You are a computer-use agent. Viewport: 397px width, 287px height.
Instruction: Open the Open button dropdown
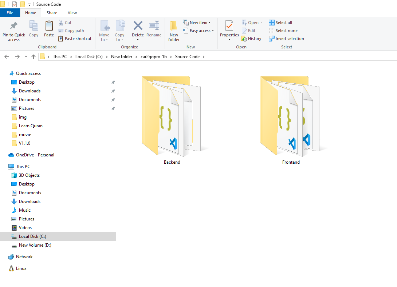tap(261, 23)
